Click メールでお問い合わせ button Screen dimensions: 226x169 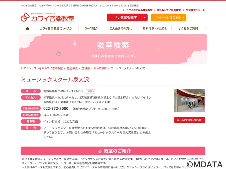point(190,120)
